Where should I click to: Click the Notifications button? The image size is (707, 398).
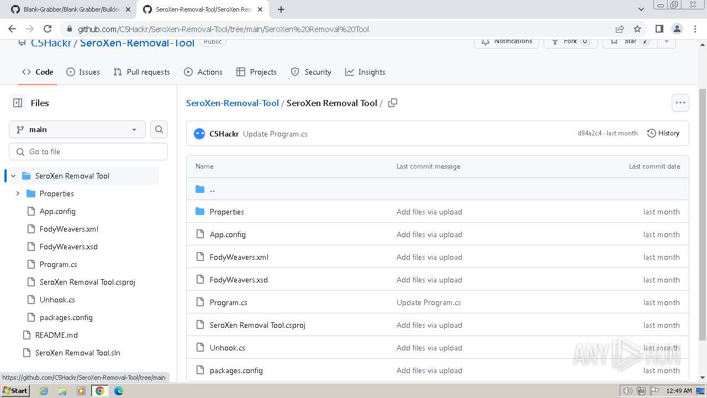click(506, 41)
